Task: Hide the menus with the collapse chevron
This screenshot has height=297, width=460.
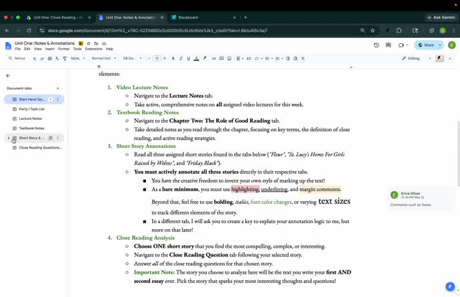Action: coord(450,59)
